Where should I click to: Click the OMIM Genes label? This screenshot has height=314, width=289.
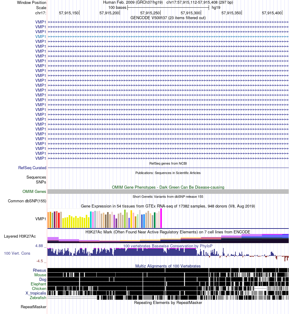pyautogui.click(x=34, y=191)
